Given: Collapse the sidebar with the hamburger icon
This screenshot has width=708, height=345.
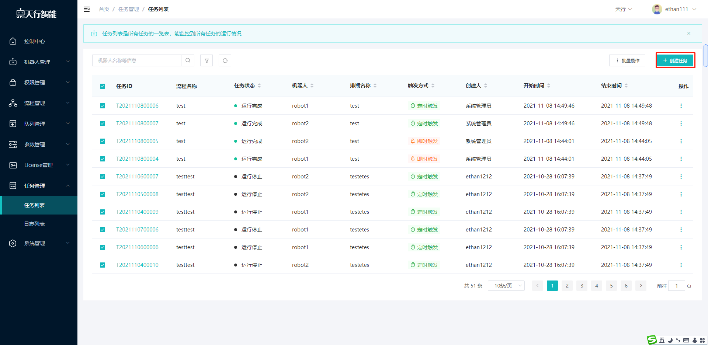Looking at the screenshot, I should [x=87, y=9].
